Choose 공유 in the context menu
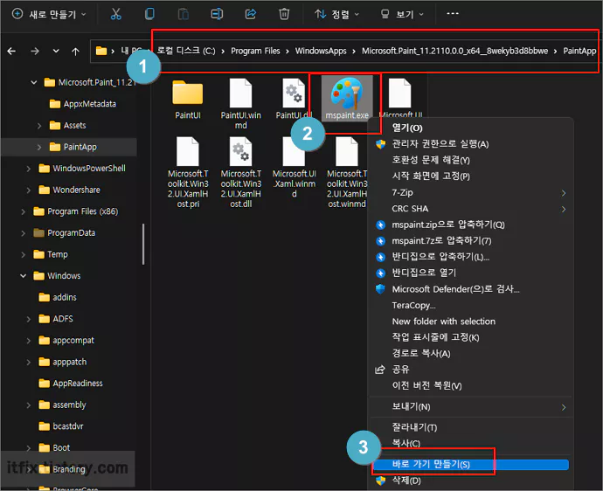The width and height of the screenshot is (603, 491). [470, 370]
